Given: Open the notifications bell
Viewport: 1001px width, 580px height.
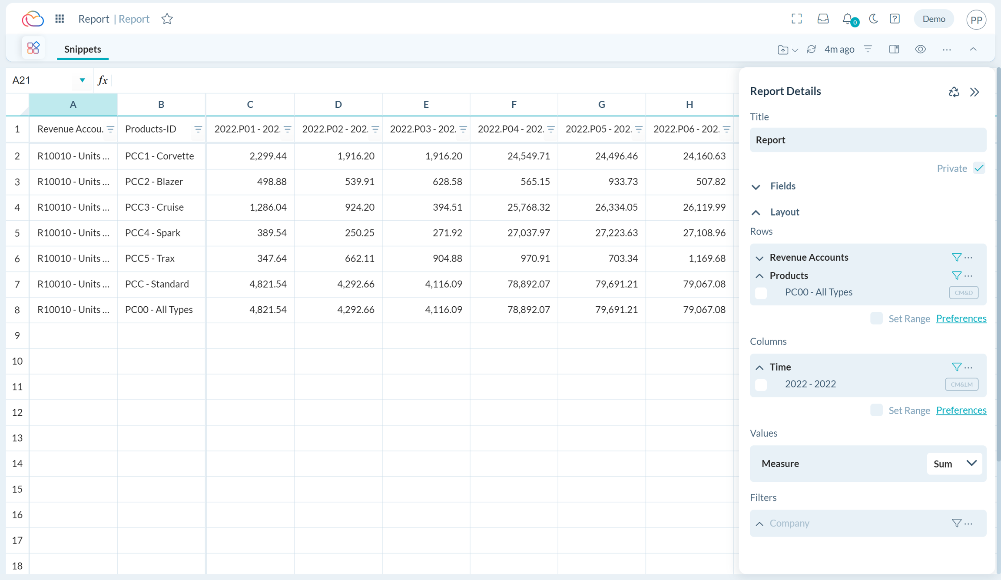Looking at the screenshot, I should 848,19.
